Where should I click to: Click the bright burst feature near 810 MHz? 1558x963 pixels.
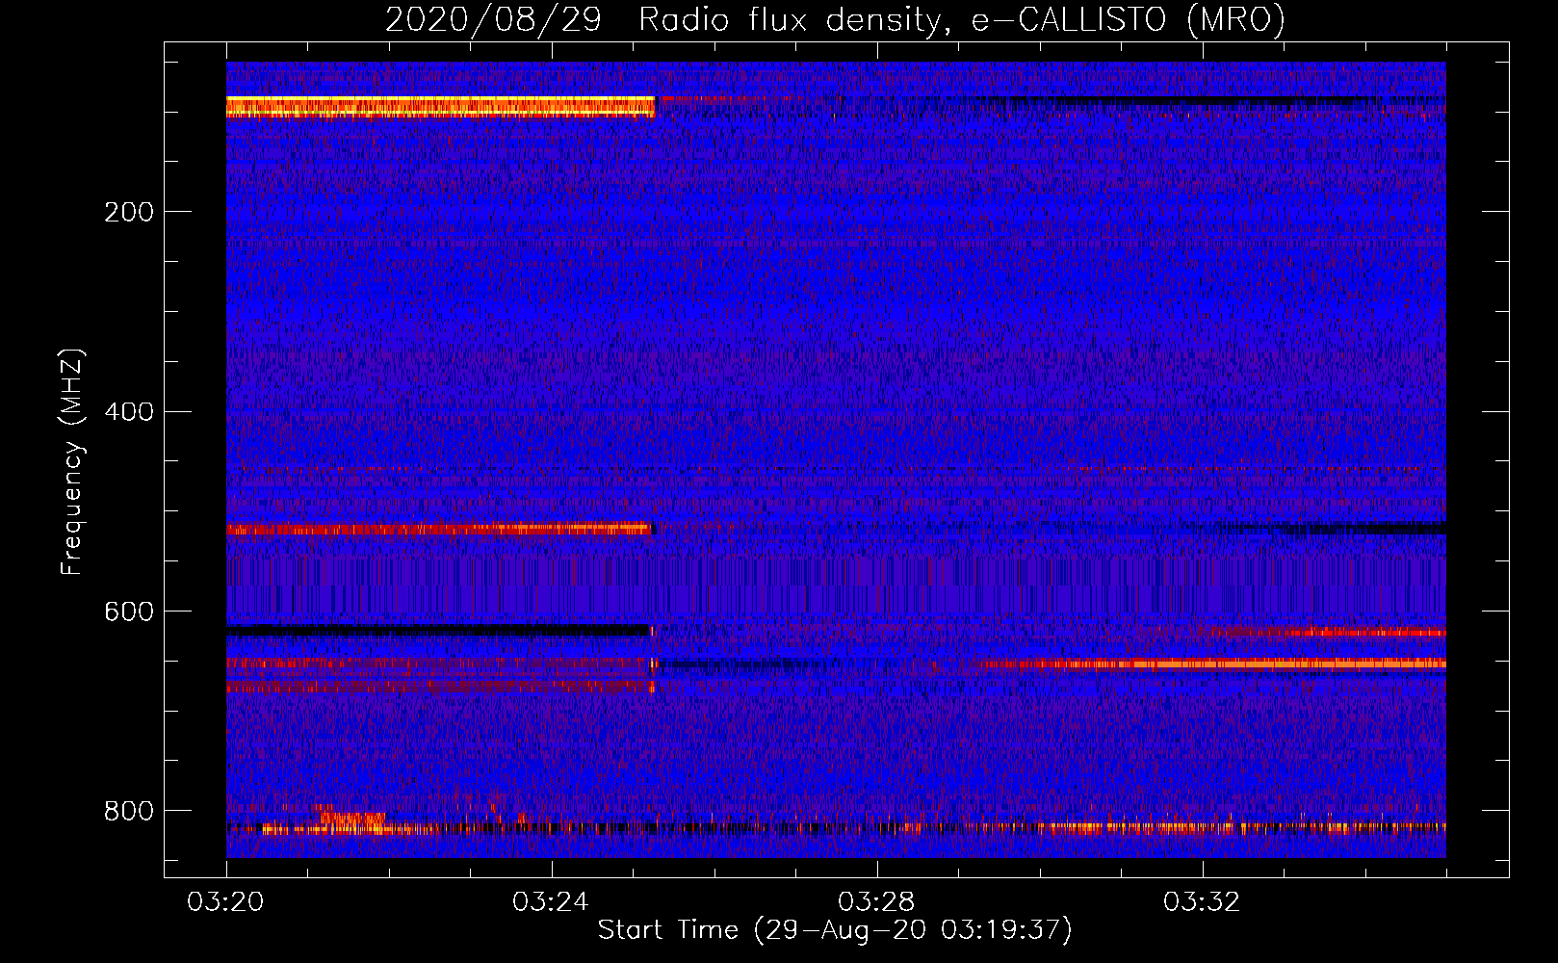[x=351, y=820]
